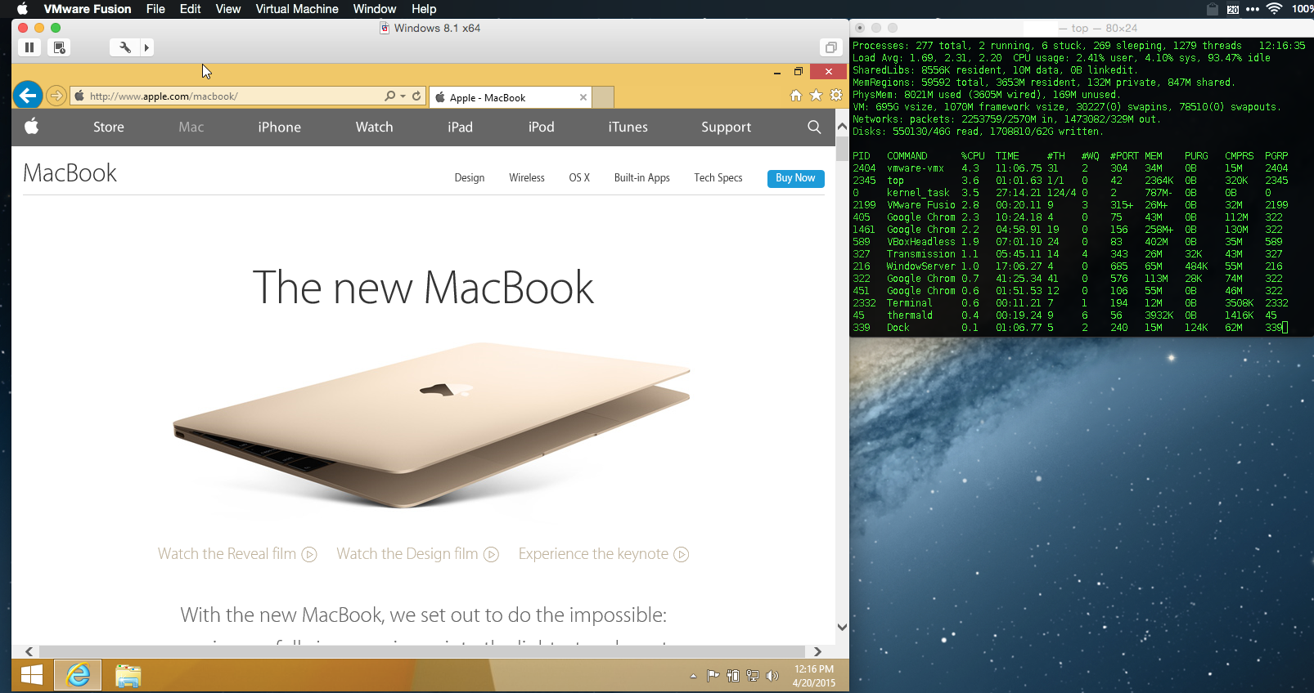Click the gold MacBook product image
1314x693 pixels.
[x=431, y=425]
